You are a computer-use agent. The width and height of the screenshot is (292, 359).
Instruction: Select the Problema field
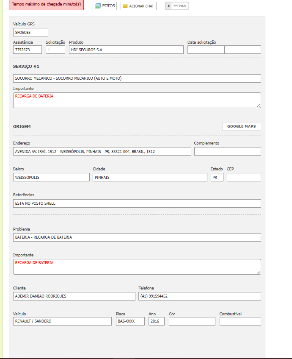pyautogui.click(x=137, y=237)
